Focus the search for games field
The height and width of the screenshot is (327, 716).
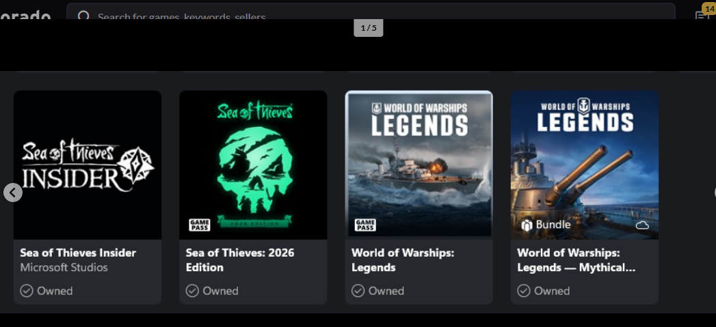371,12
